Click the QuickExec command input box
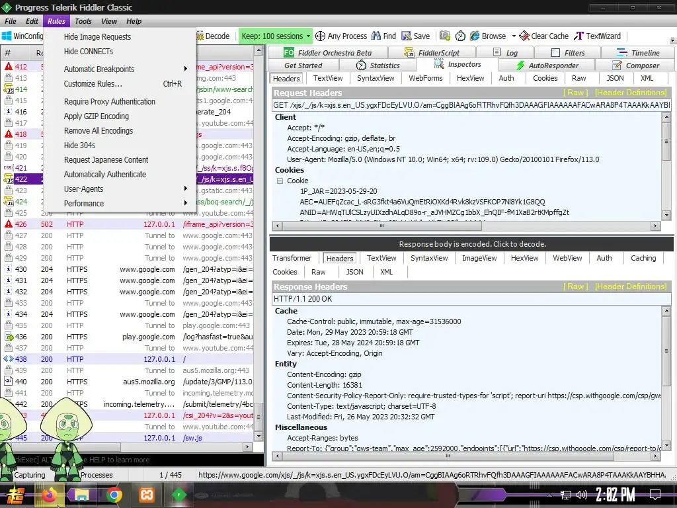The image size is (677, 508). point(132,460)
